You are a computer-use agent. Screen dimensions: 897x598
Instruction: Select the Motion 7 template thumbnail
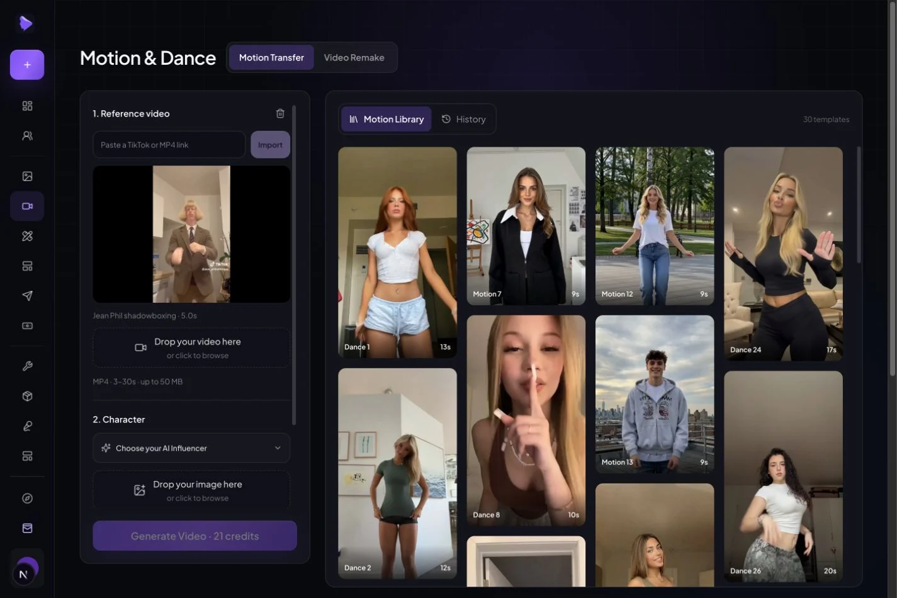coord(526,226)
